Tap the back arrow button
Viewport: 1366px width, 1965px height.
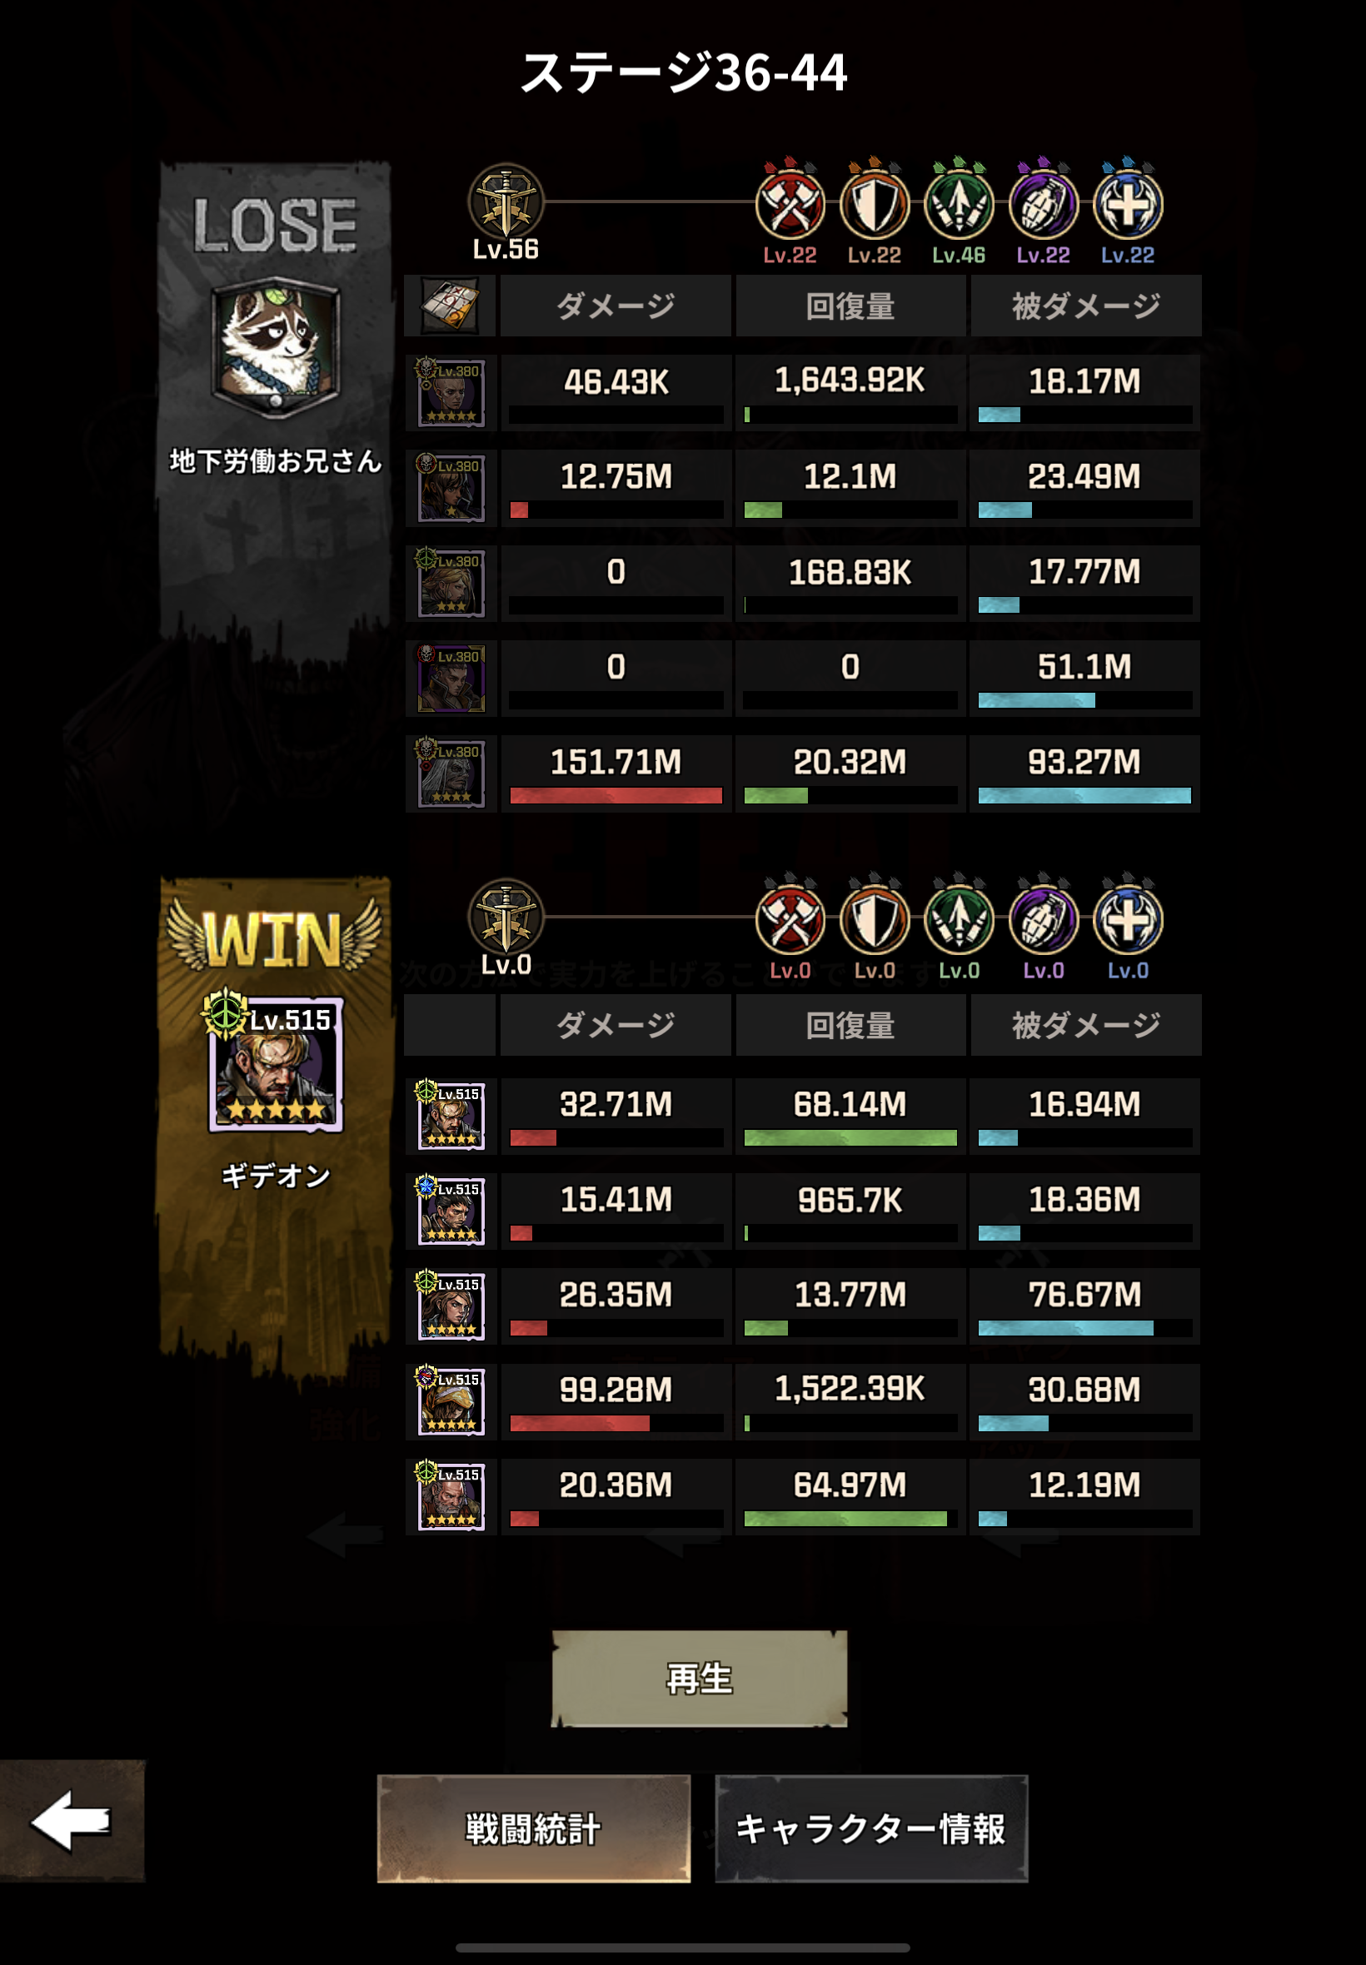(x=72, y=1820)
